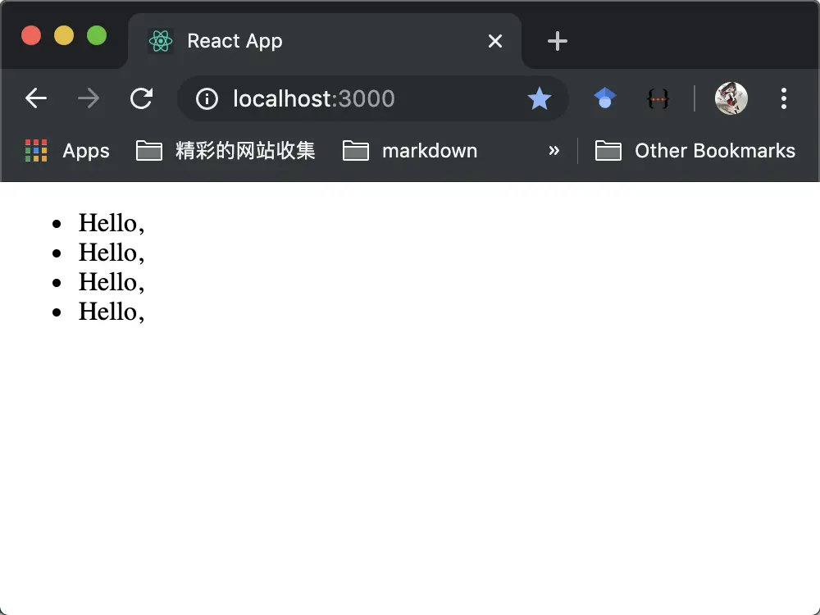The height and width of the screenshot is (615, 820).
Task: Open the blue graduation cap extension
Action: pyautogui.click(x=605, y=98)
